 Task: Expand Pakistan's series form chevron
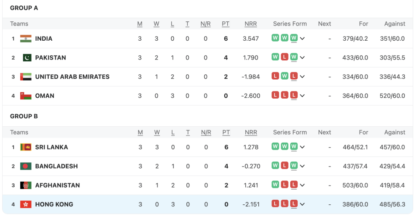point(302,57)
